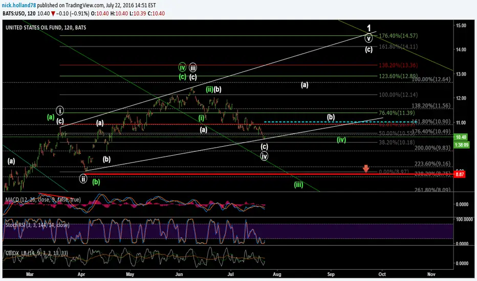Select the green (iii) label near bottom
Screen dimensions: 477x281
pyautogui.click(x=298, y=184)
